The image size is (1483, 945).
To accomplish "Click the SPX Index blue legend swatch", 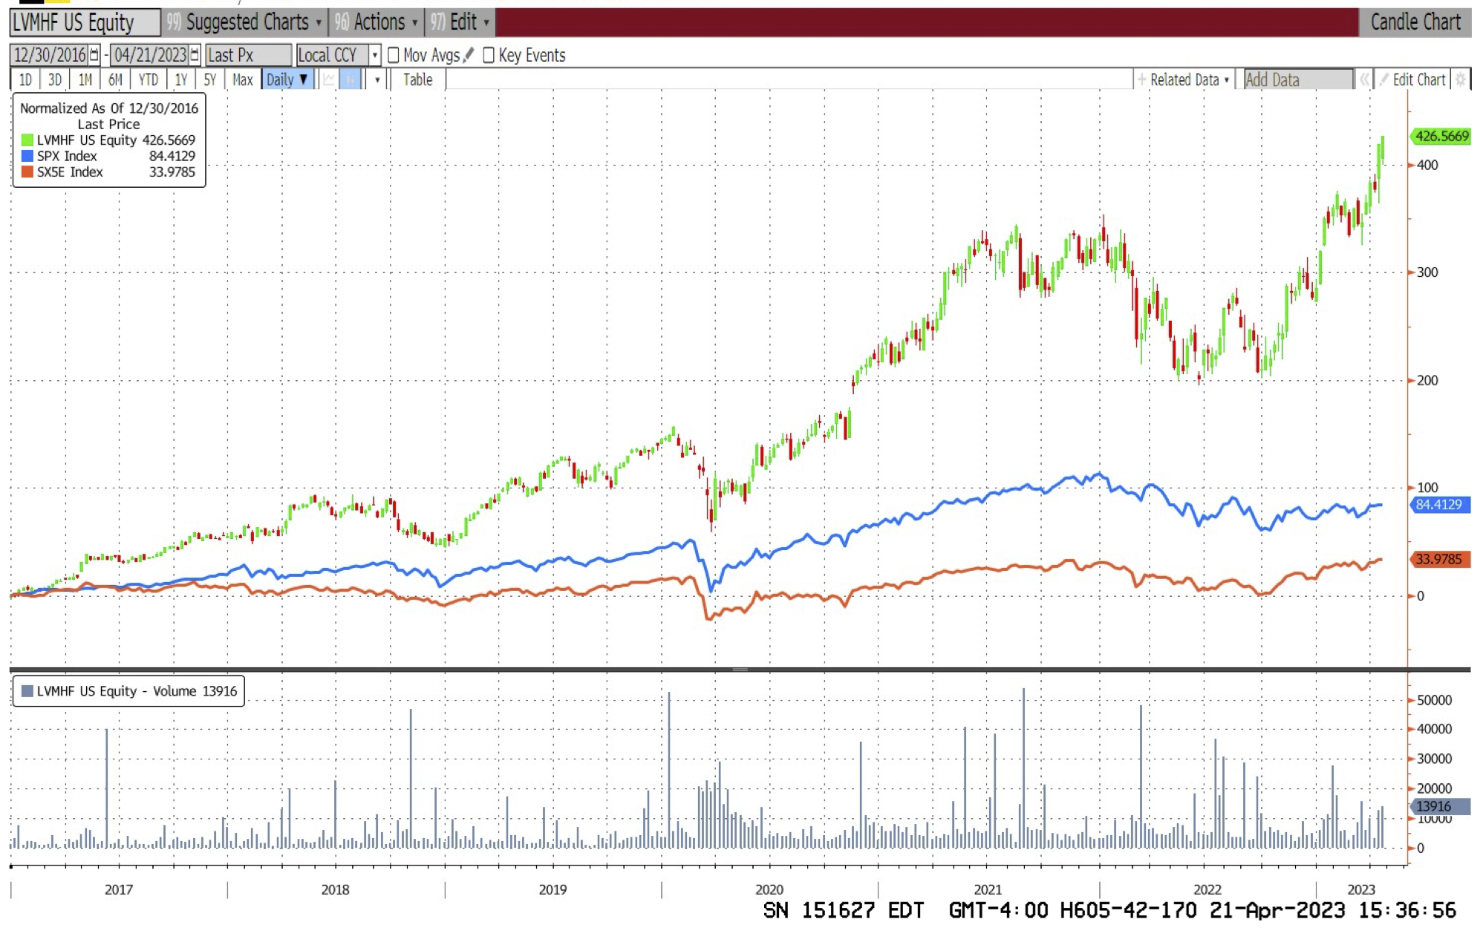I will click(27, 156).
